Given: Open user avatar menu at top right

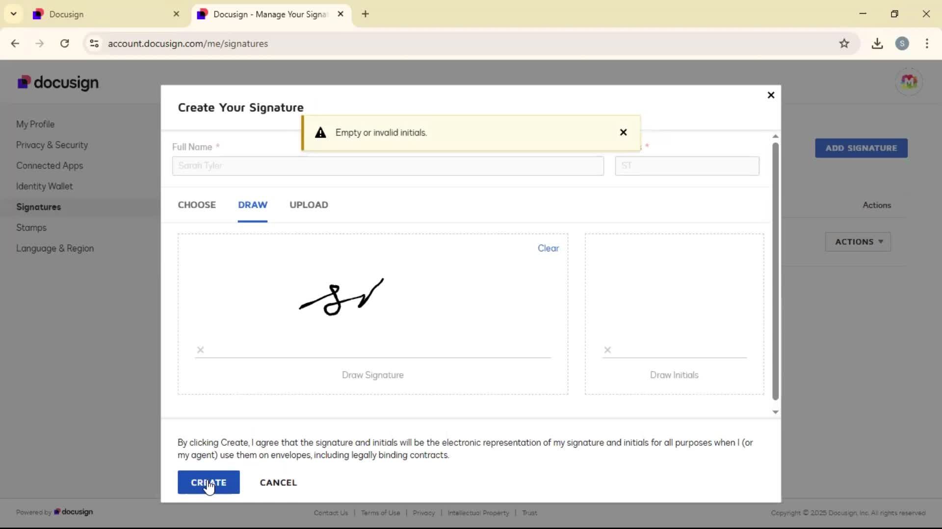Looking at the screenshot, I should 909,82.
